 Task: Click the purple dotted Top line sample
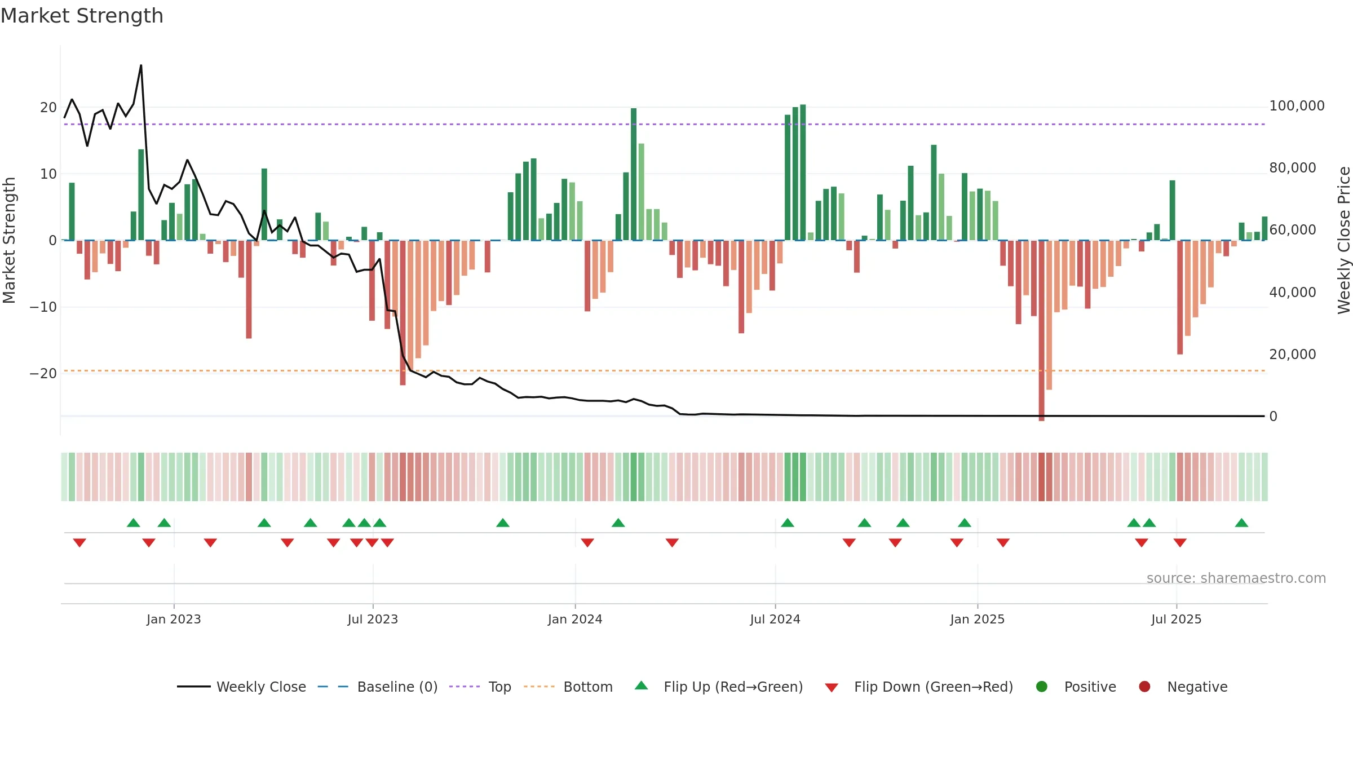coord(465,687)
